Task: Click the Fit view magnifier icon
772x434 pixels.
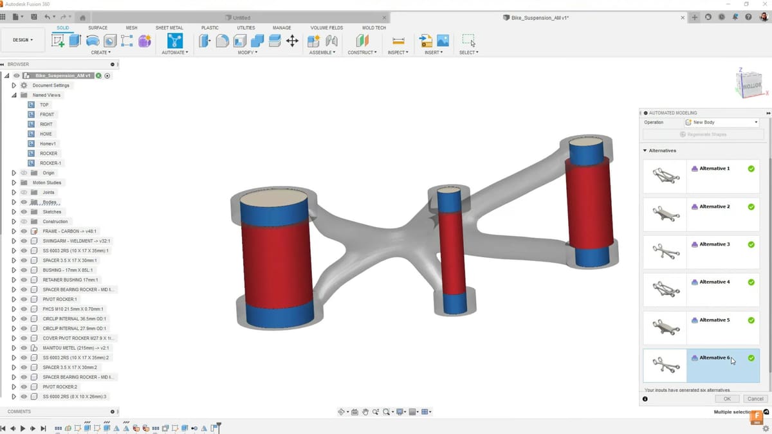Action: pyautogui.click(x=386, y=411)
